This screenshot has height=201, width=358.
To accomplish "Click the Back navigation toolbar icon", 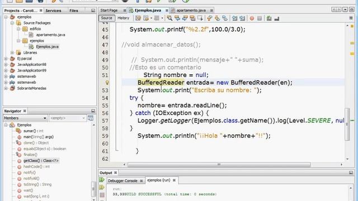I will [146, 18].
